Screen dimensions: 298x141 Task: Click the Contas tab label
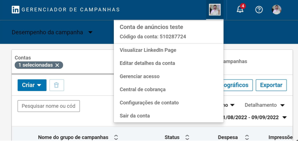(23, 58)
